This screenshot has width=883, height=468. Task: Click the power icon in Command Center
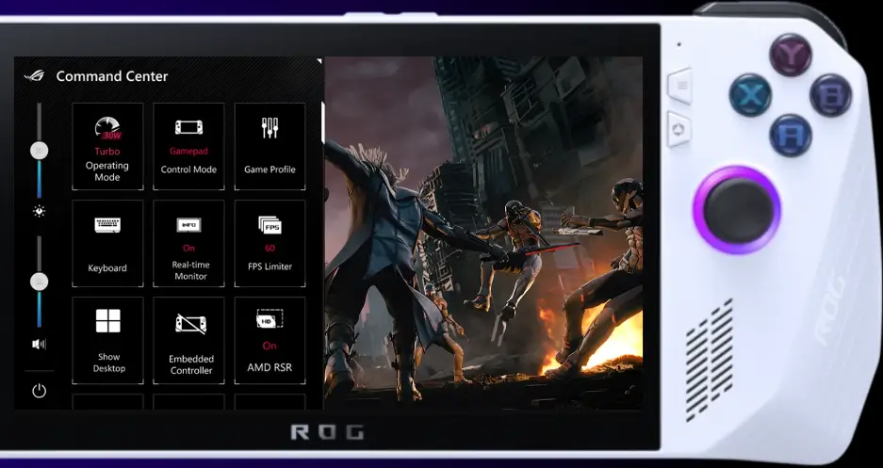[39, 391]
